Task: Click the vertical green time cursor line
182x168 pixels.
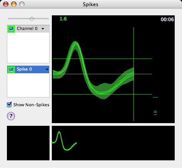Action: [134, 74]
